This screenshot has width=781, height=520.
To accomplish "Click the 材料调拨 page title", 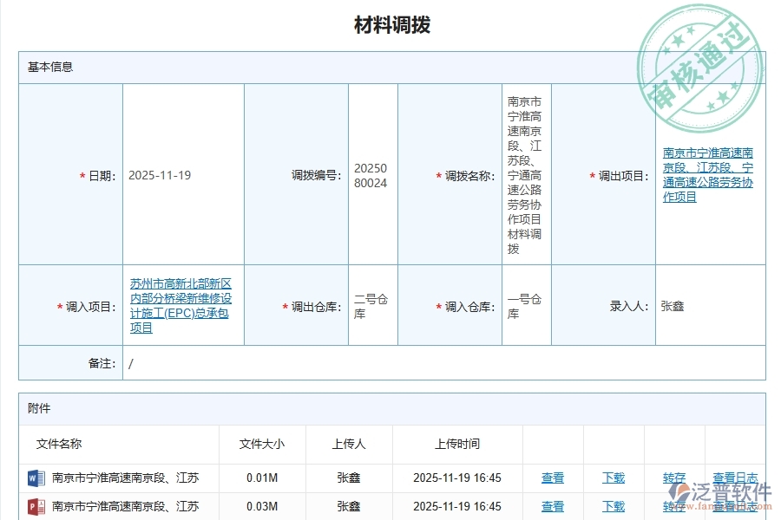I will 392,26.
